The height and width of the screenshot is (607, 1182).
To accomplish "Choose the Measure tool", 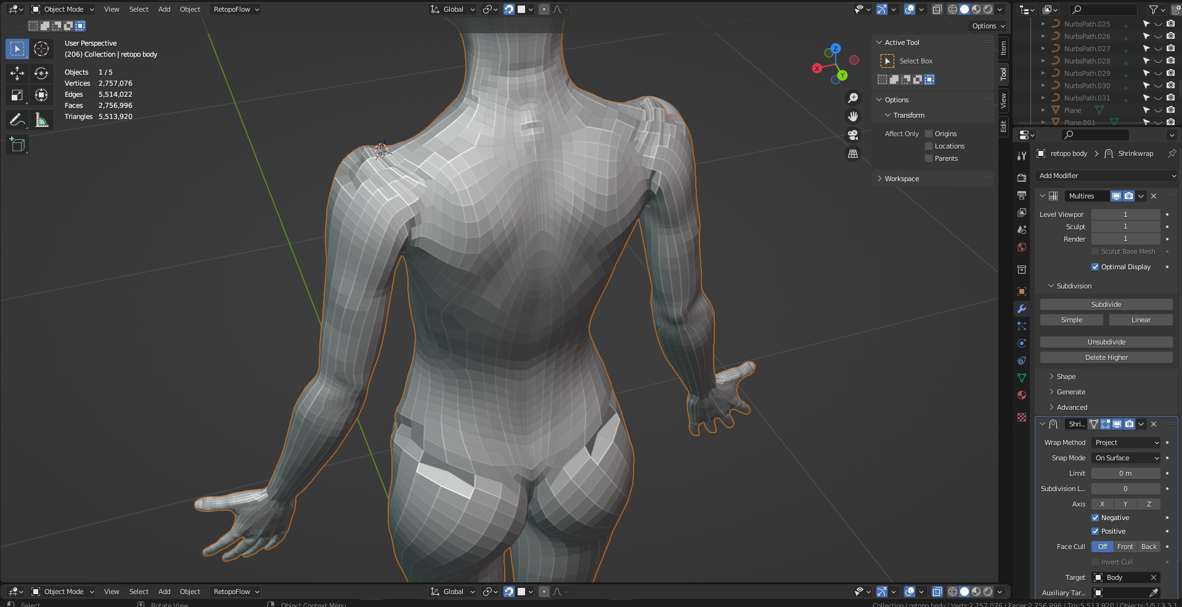I will [x=41, y=120].
